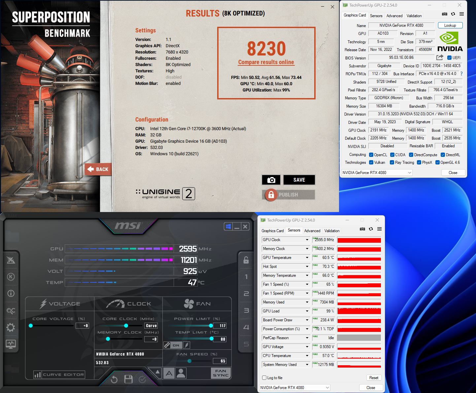Reset Afterburner settings to default
The height and width of the screenshot is (393, 476).
pyautogui.click(x=114, y=379)
